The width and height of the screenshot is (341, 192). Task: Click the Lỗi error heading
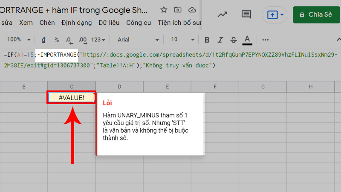(x=107, y=103)
